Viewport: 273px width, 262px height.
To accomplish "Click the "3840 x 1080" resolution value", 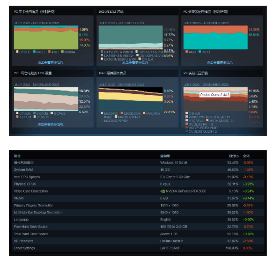I will (169, 213).
